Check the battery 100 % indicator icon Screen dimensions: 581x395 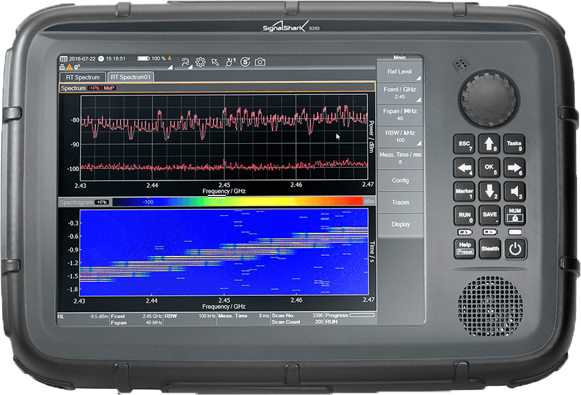(144, 58)
